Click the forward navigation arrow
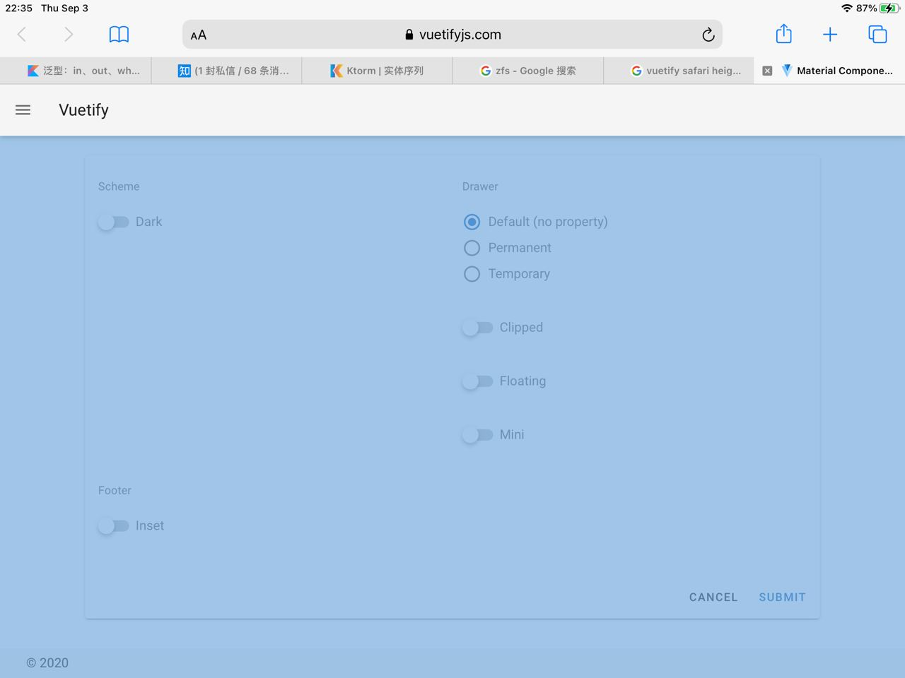The width and height of the screenshot is (905, 678). 68,33
